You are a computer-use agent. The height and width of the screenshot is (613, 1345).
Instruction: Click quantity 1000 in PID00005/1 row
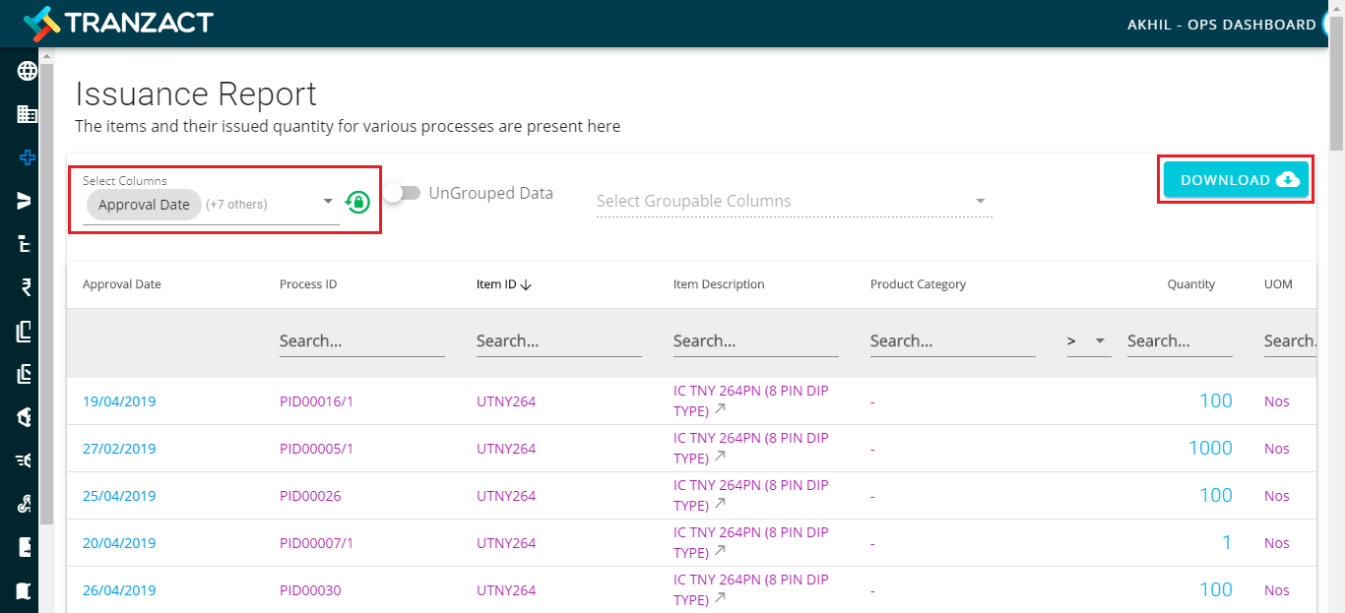[x=1210, y=448]
